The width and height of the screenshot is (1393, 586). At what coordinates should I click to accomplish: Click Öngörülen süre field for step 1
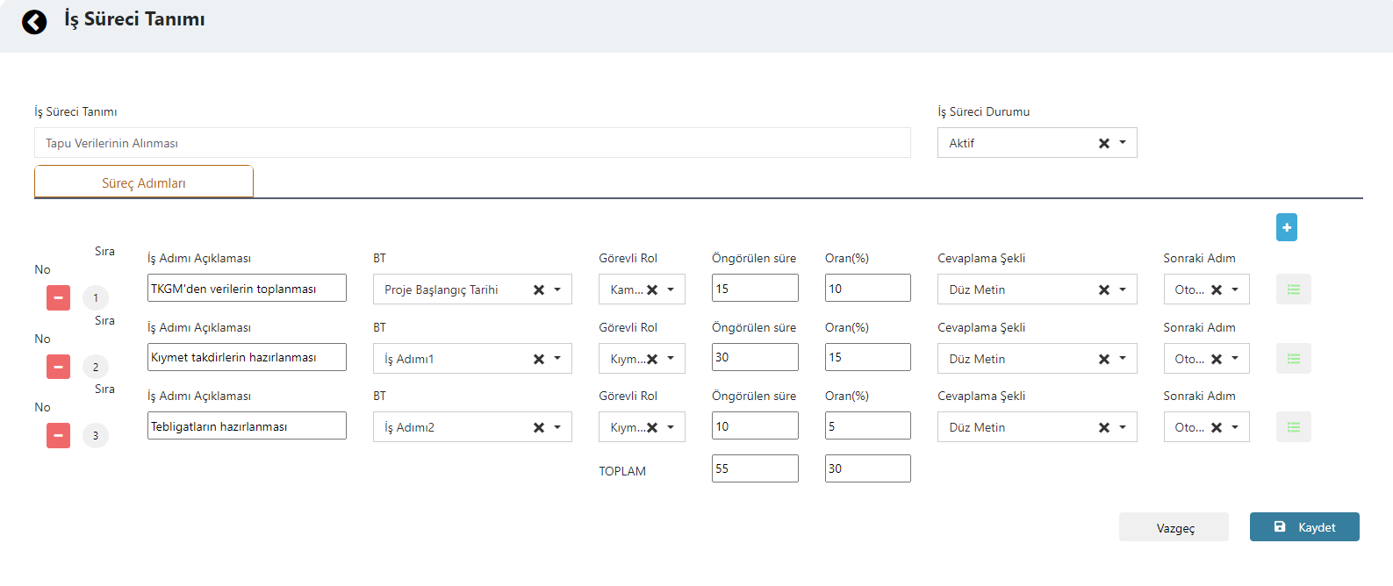click(754, 289)
